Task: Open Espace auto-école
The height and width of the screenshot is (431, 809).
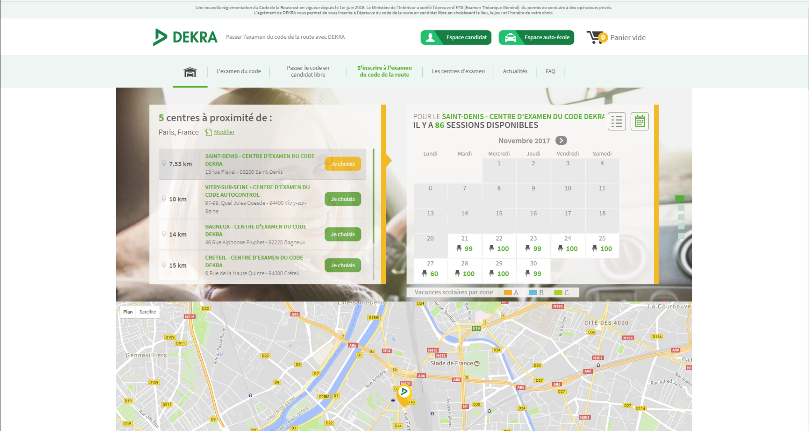Action: pos(536,37)
